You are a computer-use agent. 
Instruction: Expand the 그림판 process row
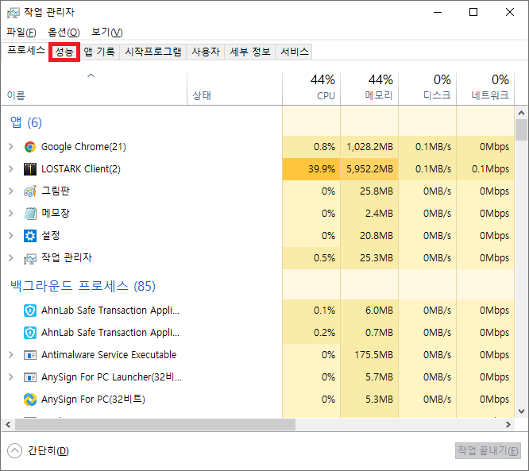click(11, 191)
